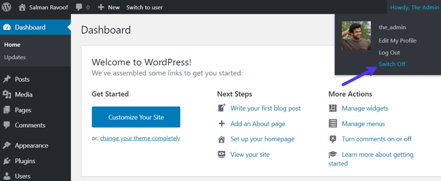441x181 pixels.
Task: Open the Users sidebar menu item
Action: [22, 176]
